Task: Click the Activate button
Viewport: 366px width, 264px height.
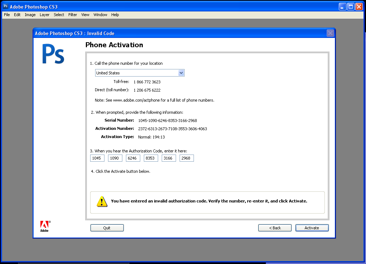Action: (x=312, y=228)
